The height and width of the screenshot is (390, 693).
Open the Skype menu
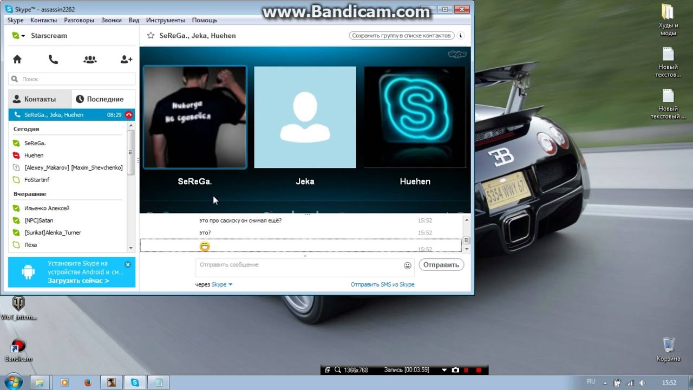coord(15,20)
